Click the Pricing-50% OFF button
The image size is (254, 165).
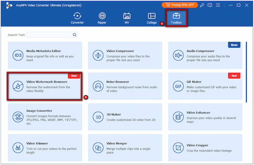(x=179, y=5)
